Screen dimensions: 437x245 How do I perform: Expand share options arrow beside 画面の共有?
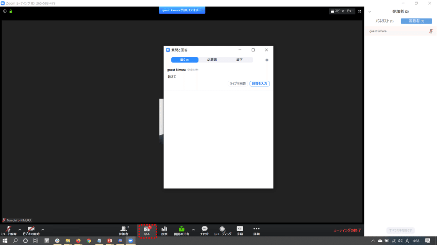(x=193, y=230)
